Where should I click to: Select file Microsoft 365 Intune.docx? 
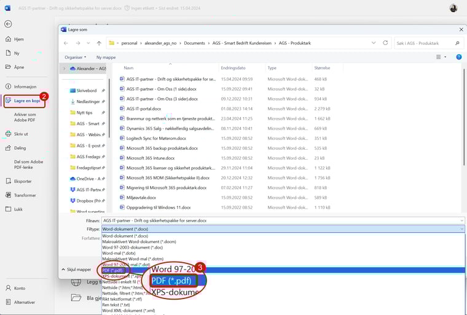click(151, 158)
